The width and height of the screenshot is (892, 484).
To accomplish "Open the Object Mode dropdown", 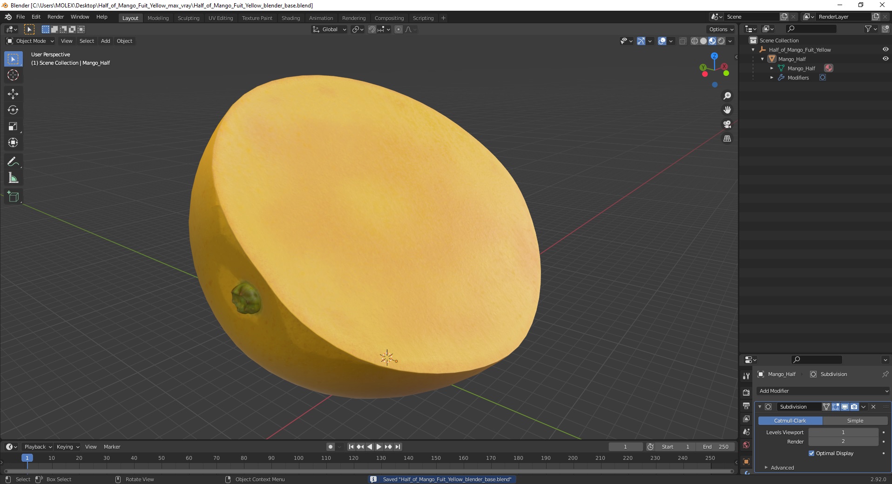I will click(30, 41).
